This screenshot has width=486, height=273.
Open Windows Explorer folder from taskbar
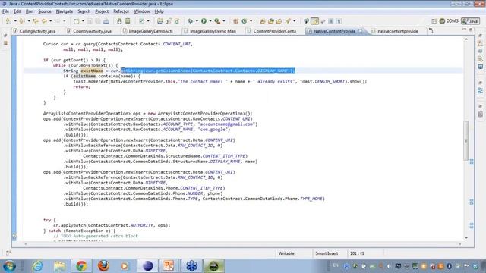tap(59, 266)
